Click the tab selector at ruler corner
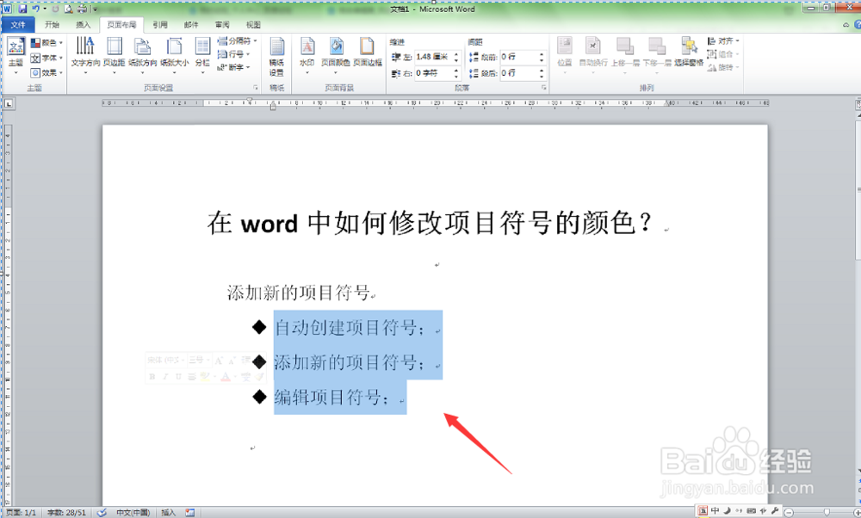The width and height of the screenshot is (861, 518). (9, 103)
